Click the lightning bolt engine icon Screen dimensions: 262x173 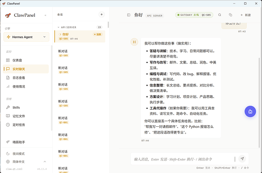point(8,37)
